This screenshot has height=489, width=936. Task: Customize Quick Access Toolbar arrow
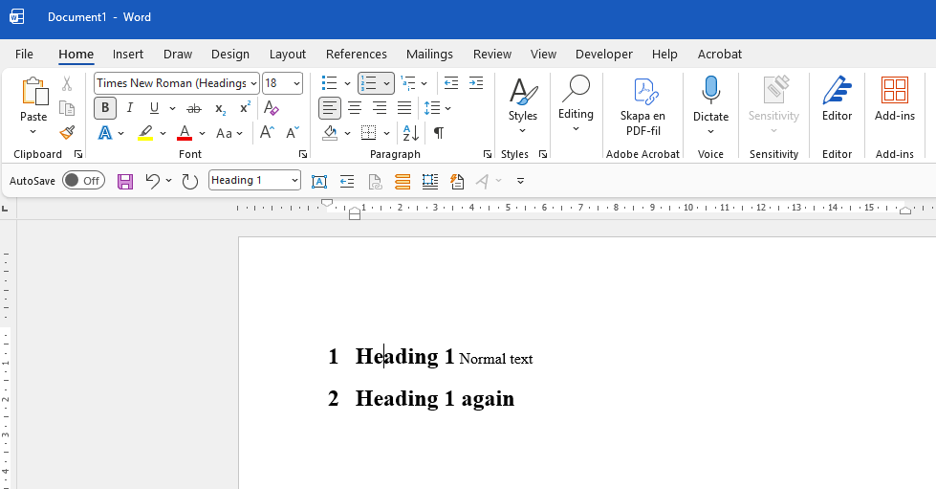[520, 181]
